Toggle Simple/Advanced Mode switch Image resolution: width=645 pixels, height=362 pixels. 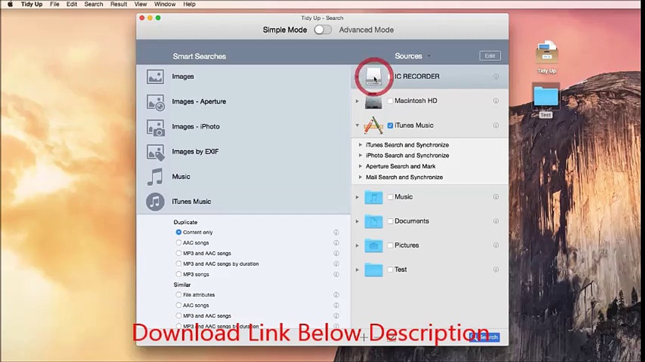[323, 30]
